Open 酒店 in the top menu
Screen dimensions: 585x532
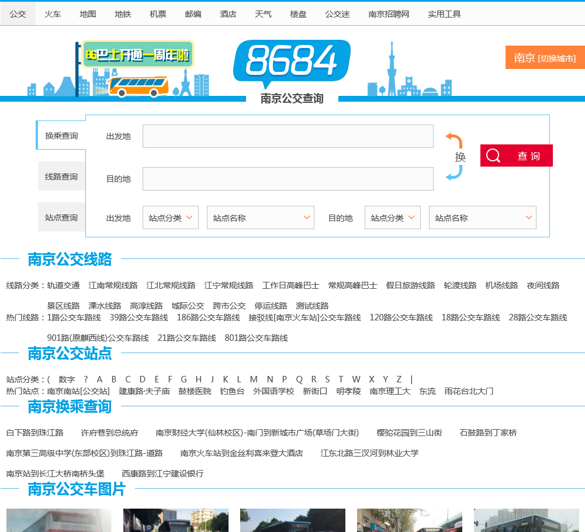point(228,14)
